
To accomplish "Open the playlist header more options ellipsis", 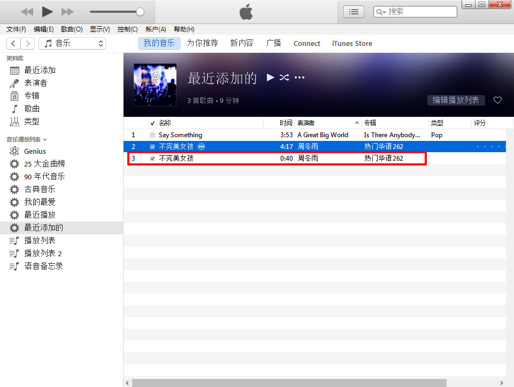I will 300,77.
